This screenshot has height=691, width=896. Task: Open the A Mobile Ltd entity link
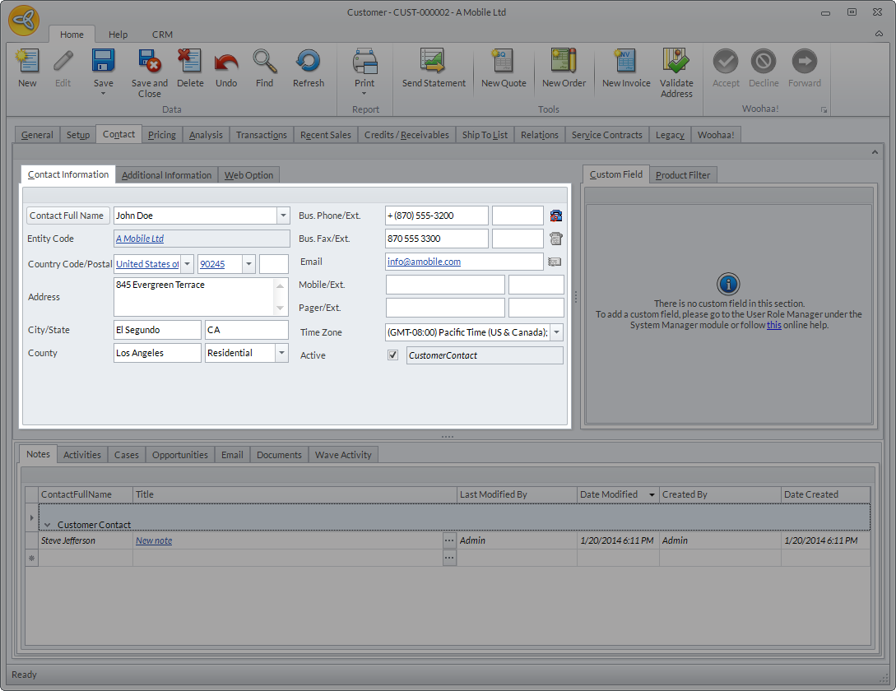coord(140,239)
